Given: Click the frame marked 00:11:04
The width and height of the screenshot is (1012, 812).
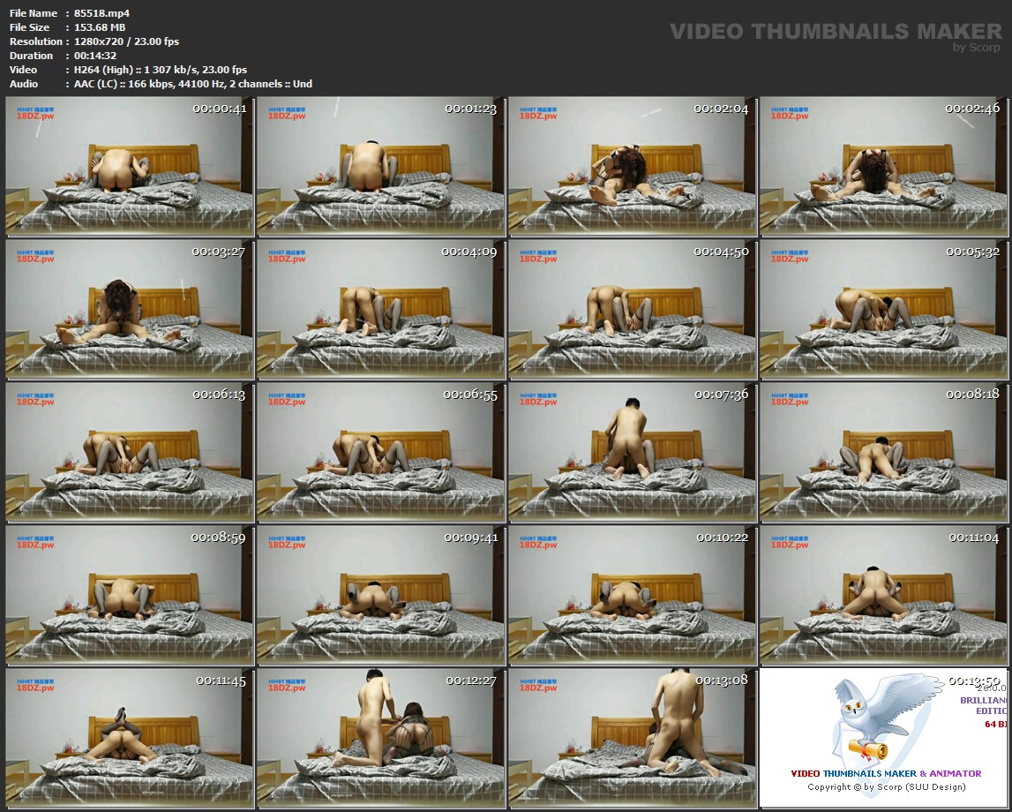Looking at the screenshot, I should point(883,596).
